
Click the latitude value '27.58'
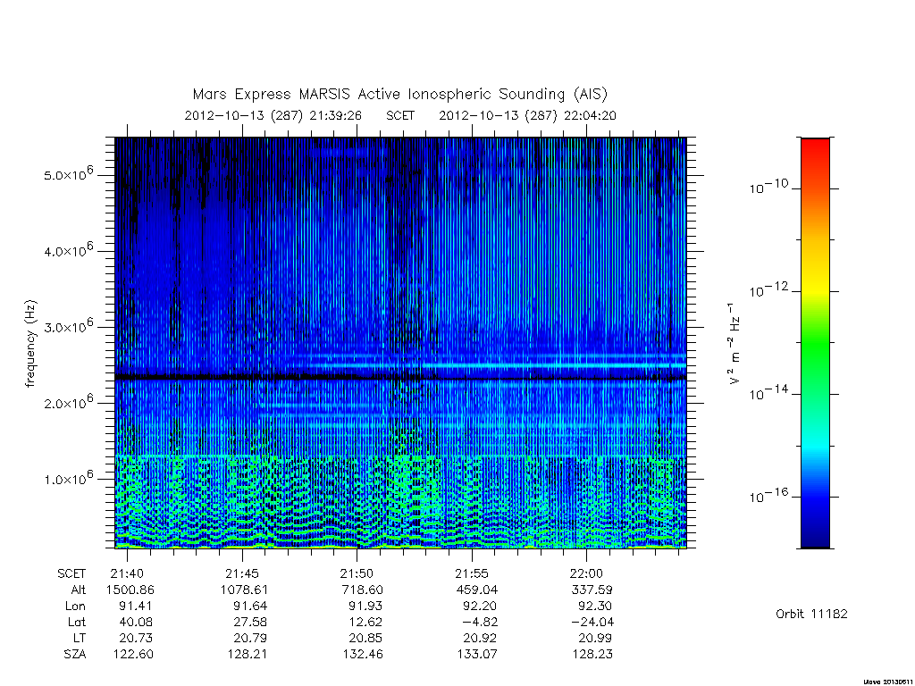click(250, 622)
